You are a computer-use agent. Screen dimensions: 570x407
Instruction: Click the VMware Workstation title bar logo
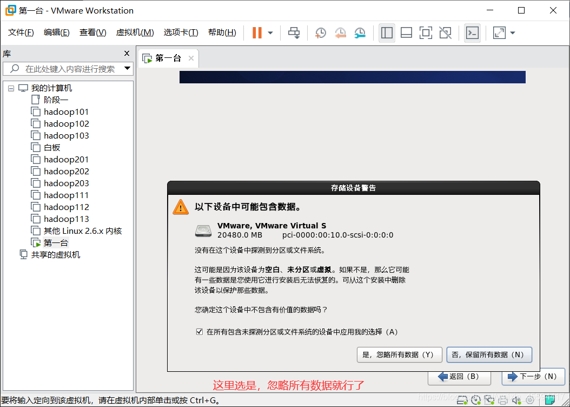10,10
